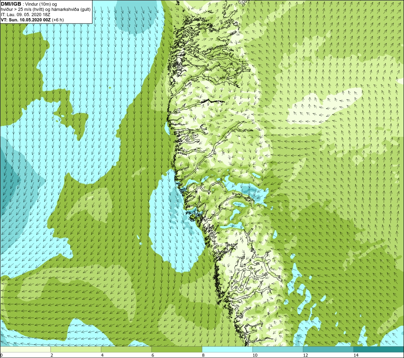
Task: Click the '4' label on the color scale
Action: (x=102, y=355)
